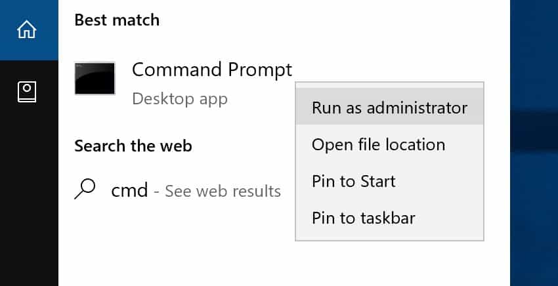Click the Search the web heading
The image size is (558, 286).
pos(133,146)
